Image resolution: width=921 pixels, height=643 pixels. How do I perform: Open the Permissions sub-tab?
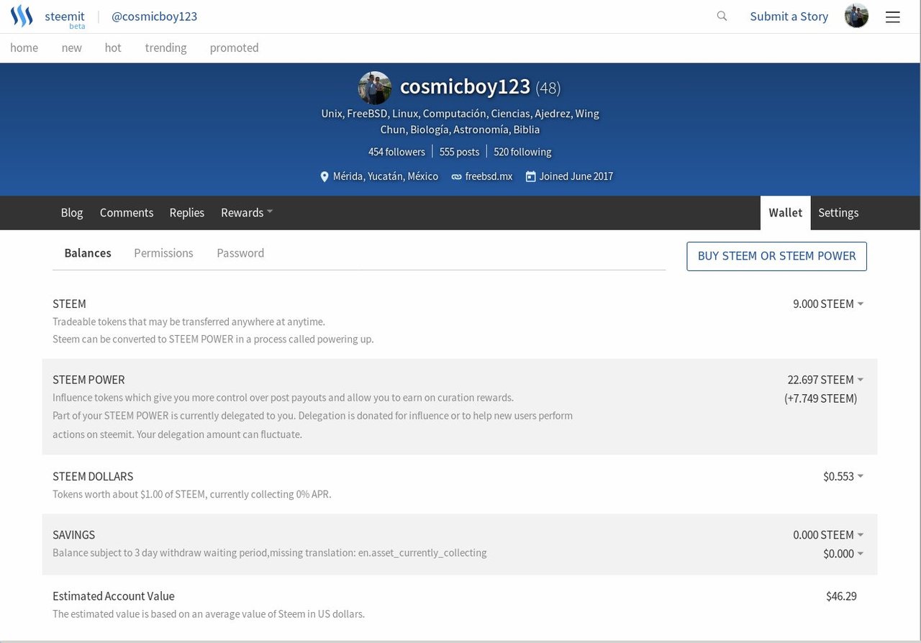pyautogui.click(x=163, y=252)
